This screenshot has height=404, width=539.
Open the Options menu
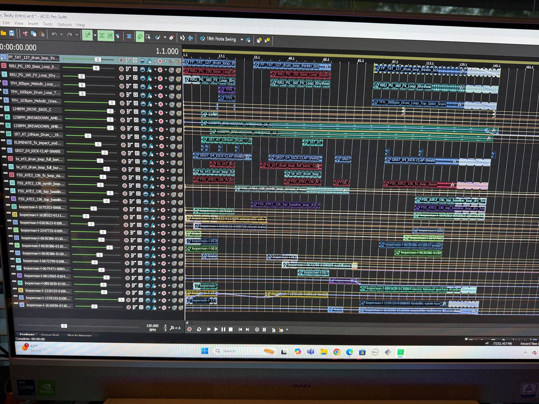click(x=64, y=24)
